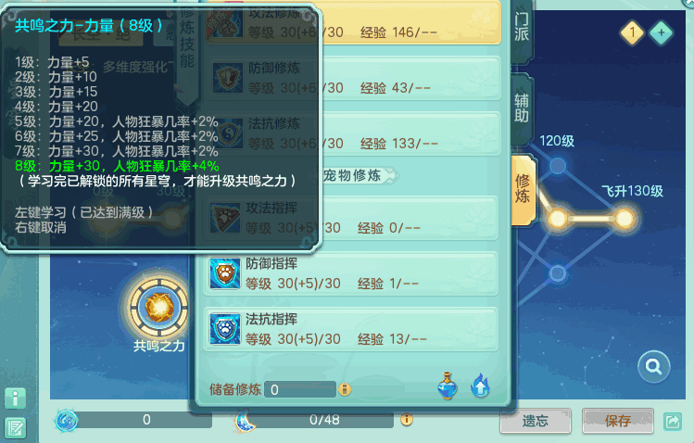
Task: Click the share arrow icon beside 保存
Action: [673, 421]
